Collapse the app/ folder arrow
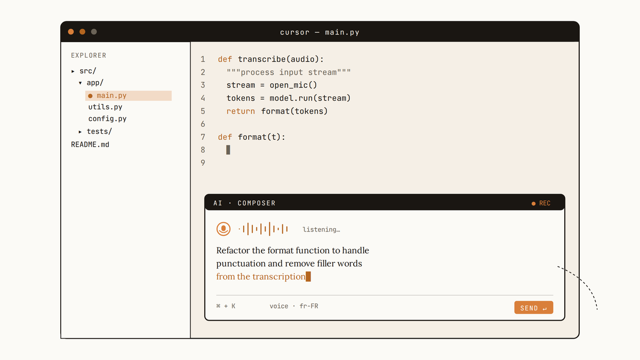 coord(81,83)
